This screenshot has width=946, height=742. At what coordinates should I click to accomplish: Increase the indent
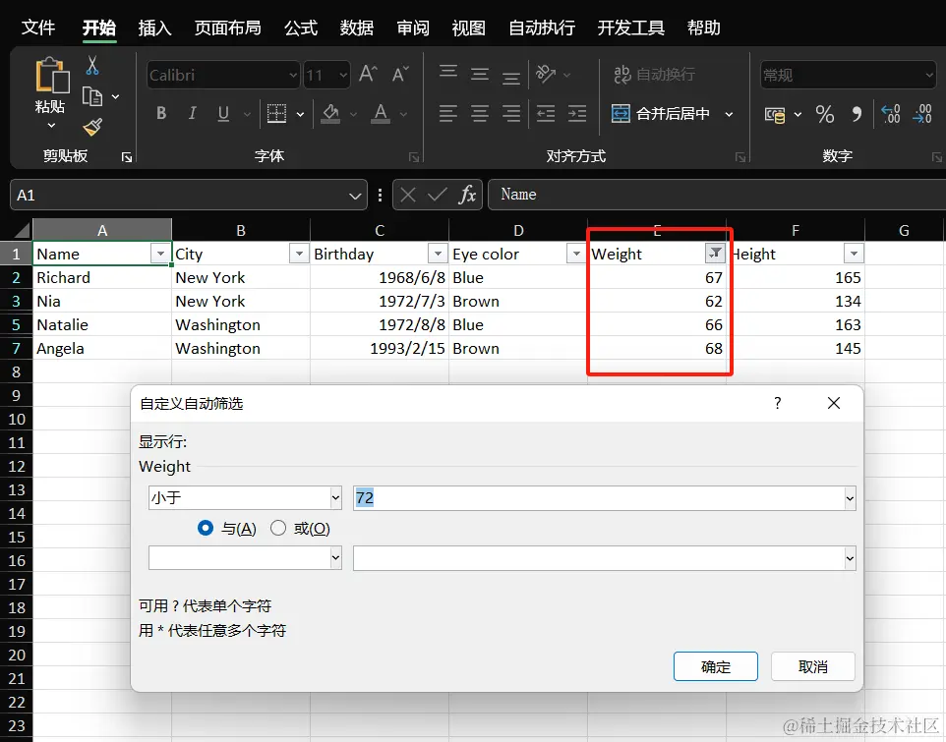click(577, 113)
